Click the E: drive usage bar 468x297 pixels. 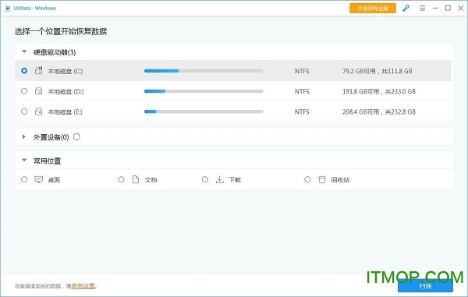coord(204,111)
